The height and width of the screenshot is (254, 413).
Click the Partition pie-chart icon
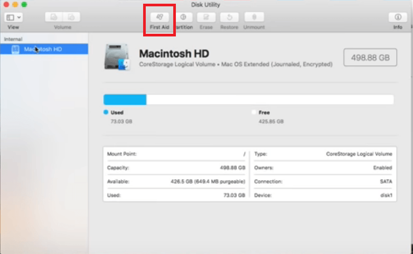tap(183, 17)
